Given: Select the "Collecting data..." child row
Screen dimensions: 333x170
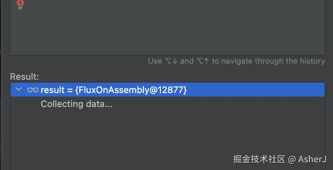Looking at the screenshot, I should click(76, 104).
